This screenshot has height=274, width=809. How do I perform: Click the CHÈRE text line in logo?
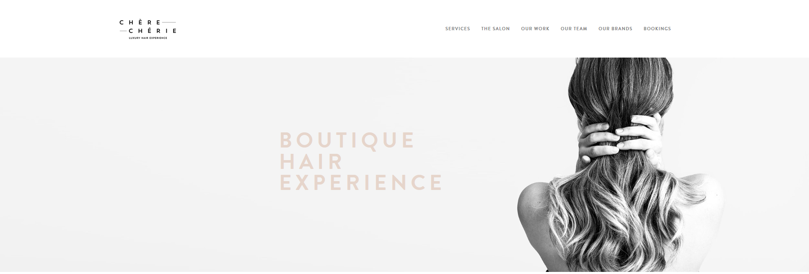[x=140, y=22]
